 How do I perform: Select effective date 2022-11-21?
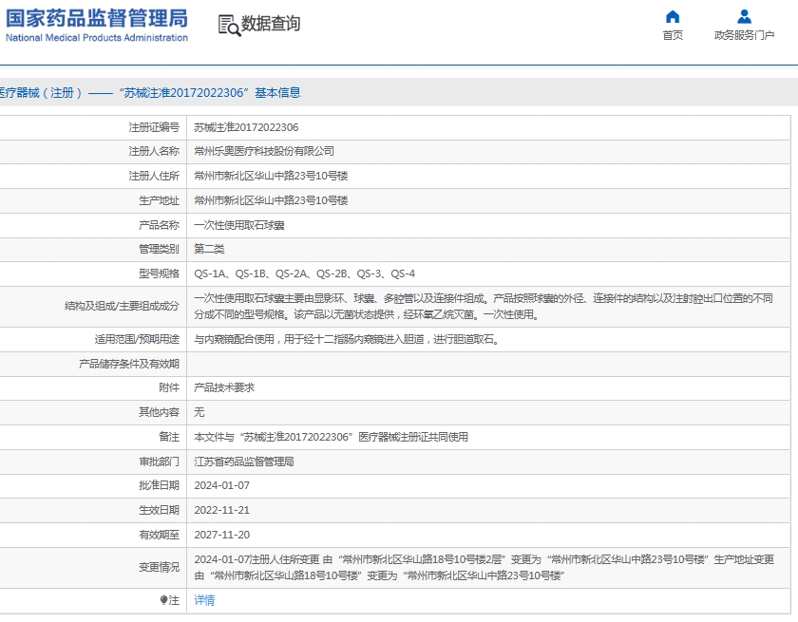pos(222,510)
